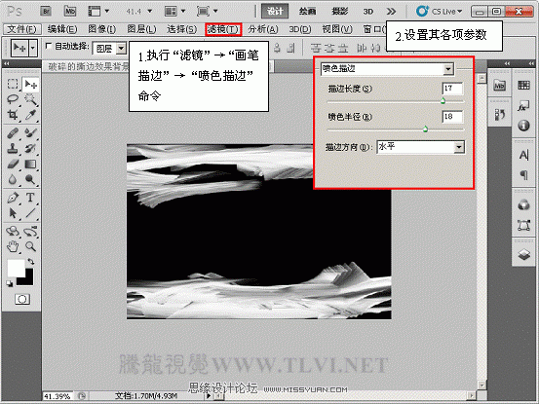The width and height of the screenshot is (539, 404).
Task: Select the Gradient tool
Action: [30, 165]
